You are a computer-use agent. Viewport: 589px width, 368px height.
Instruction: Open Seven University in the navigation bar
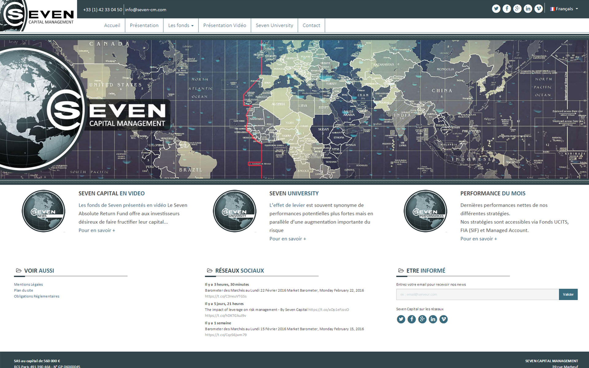(x=274, y=25)
